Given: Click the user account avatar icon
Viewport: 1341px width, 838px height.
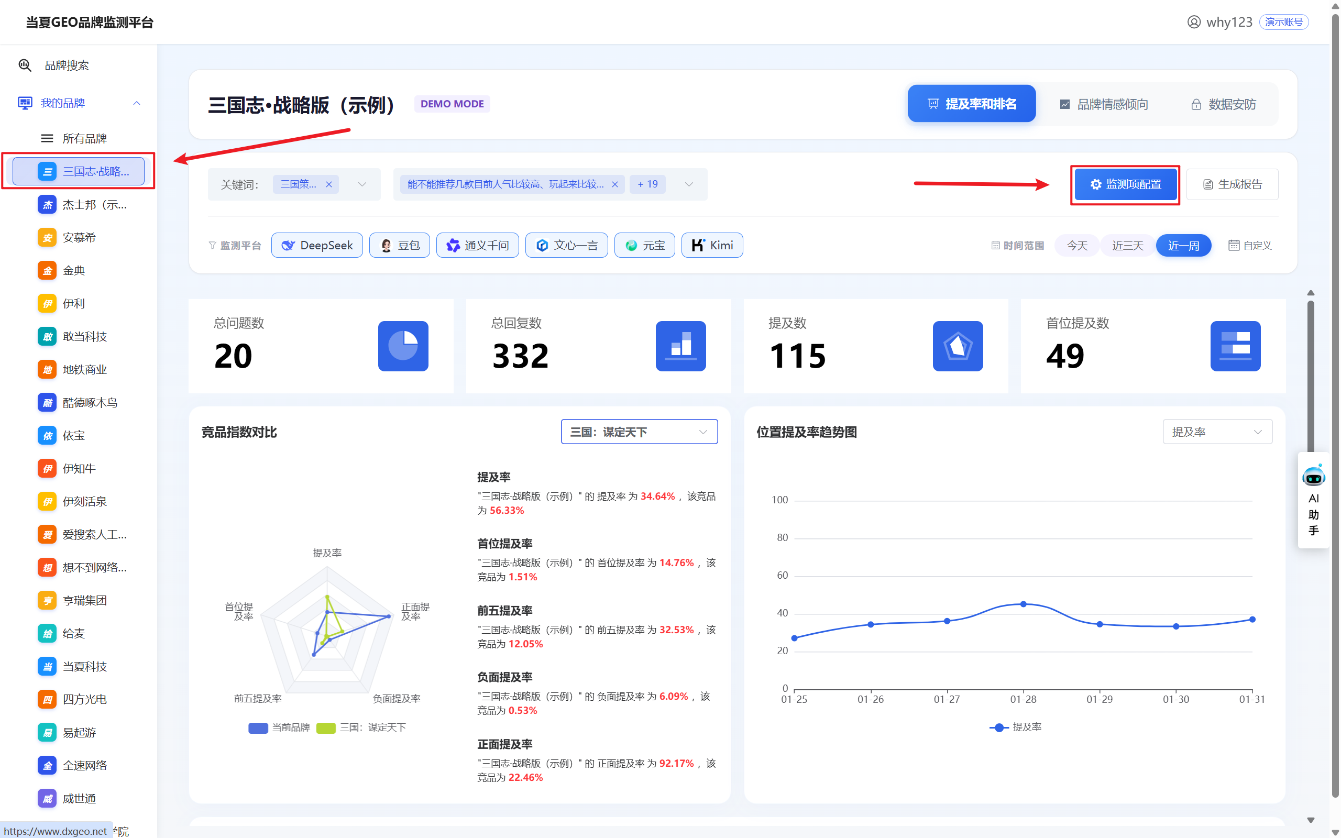Looking at the screenshot, I should [1194, 22].
